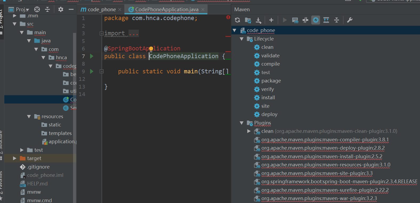
Task: Download Maven sources and documentation
Action: [x=259, y=20]
